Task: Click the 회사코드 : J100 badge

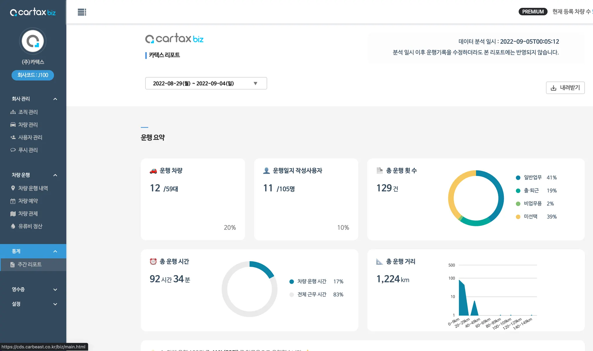Action: [x=33, y=75]
